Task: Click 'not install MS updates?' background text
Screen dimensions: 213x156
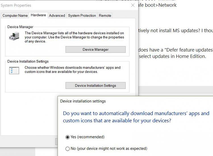Action: (x=175, y=30)
